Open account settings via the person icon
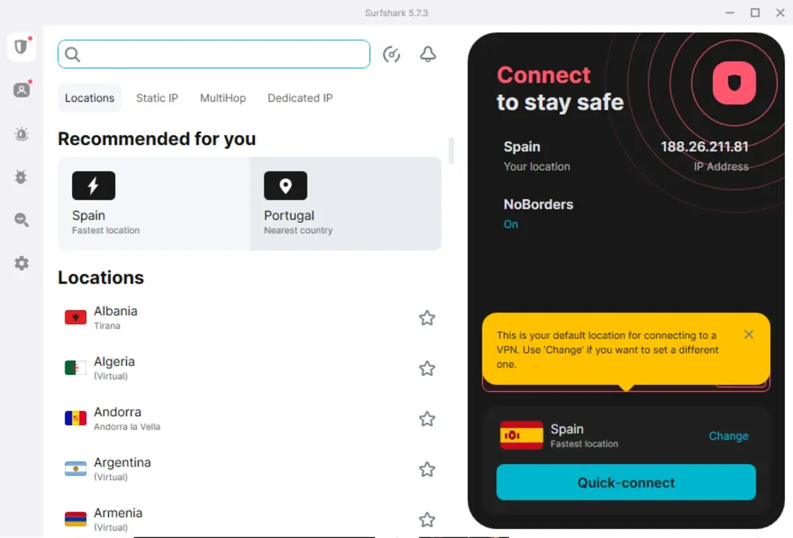793x538 pixels. pyautogui.click(x=21, y=89)
